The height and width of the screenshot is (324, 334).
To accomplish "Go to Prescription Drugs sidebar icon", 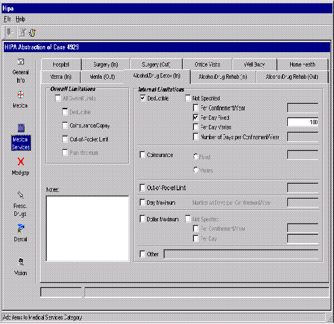I will (21, 195).
